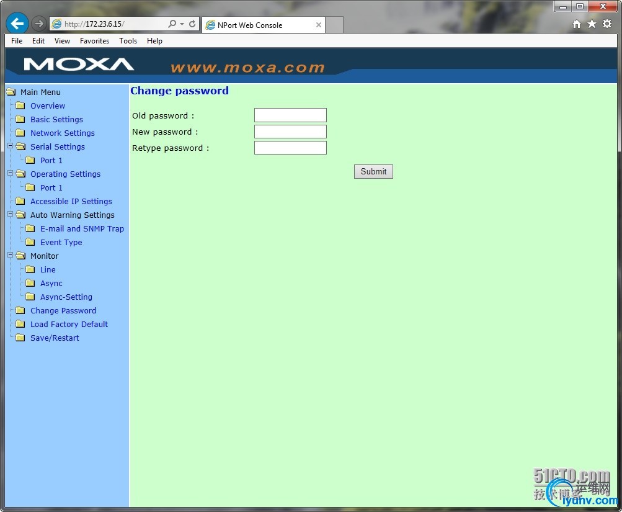This screenshot has width=622, height=512.
Task: Open the View menu
Action: (62, 41)
